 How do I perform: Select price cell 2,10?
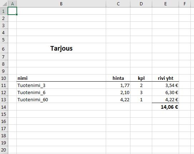click(x=118, y=92)
